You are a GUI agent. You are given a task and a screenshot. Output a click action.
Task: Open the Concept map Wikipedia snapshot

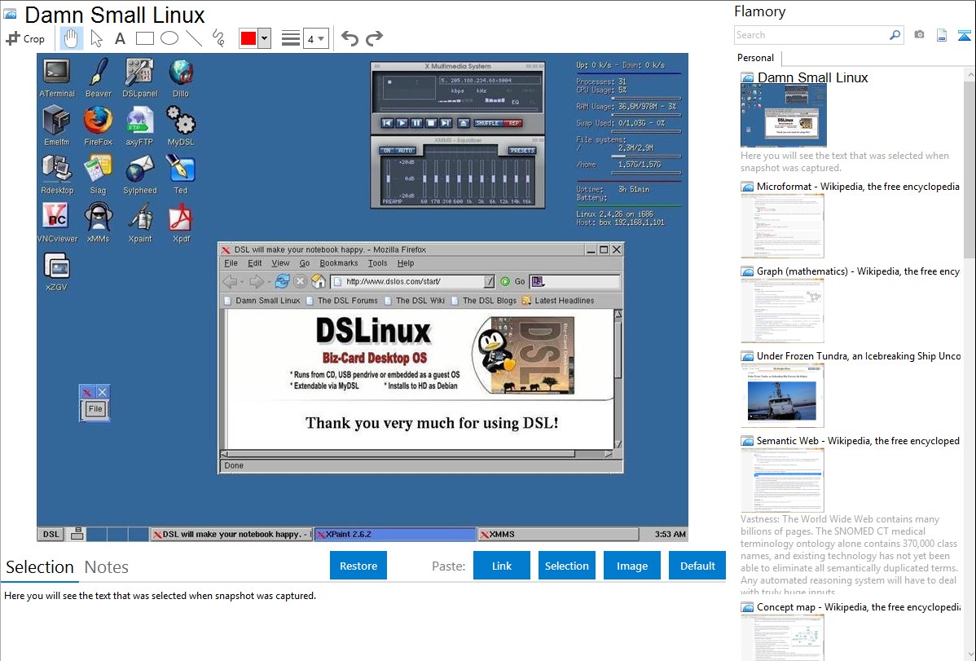click(782, 637)
